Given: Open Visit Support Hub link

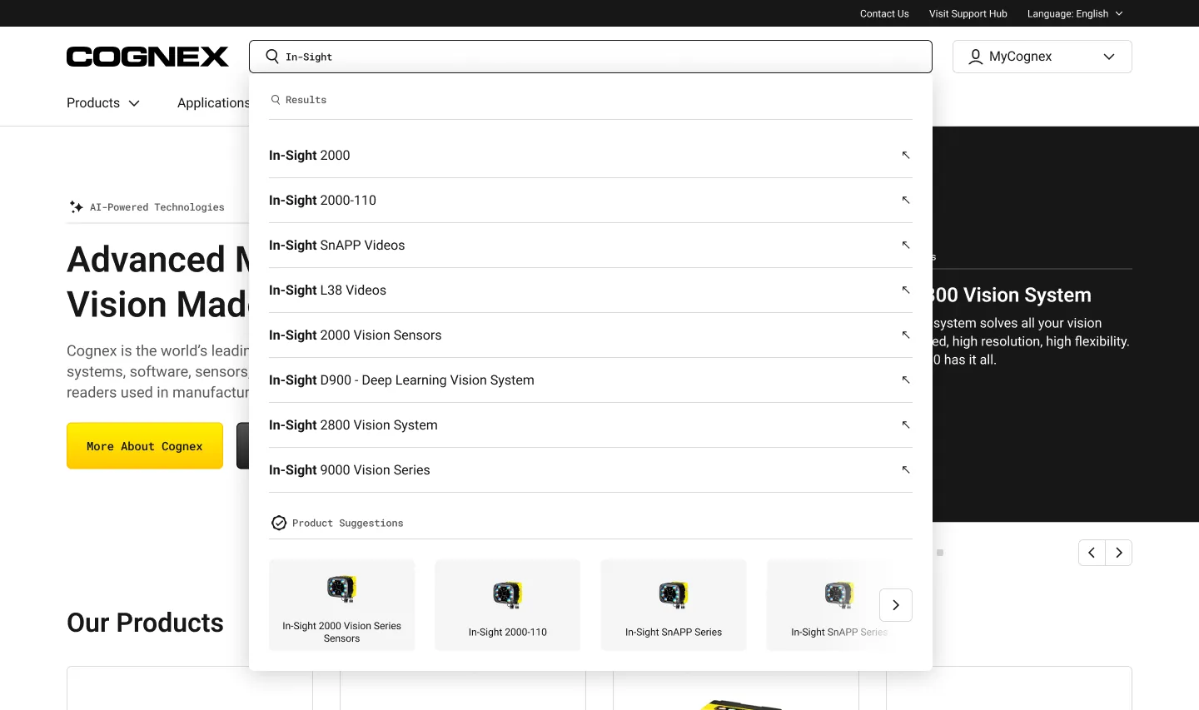Looking at the screenshot, I should (x=968, y=13).
